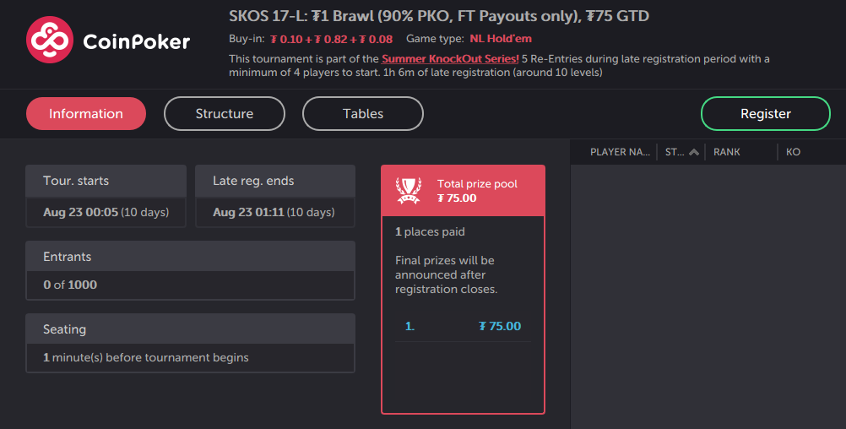Sort players by the KO column
846x429 pixels.
coord(793,152)
